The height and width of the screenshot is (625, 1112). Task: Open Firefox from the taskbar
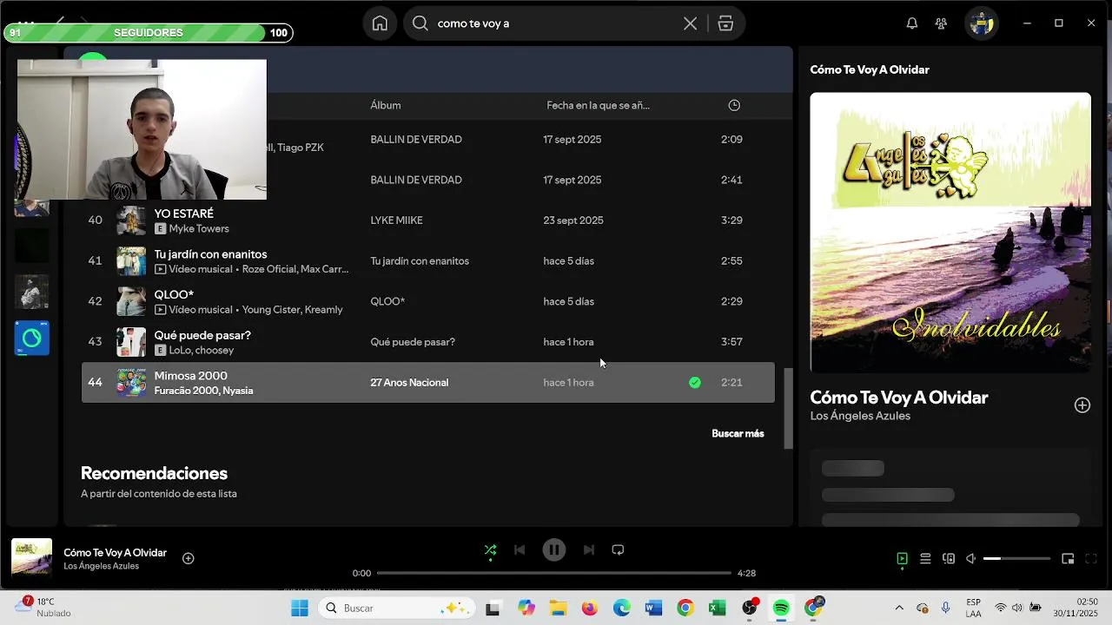point(590,609)
